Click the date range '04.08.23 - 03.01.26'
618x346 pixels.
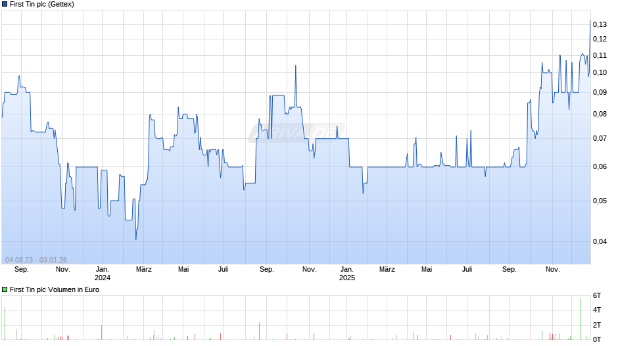(x=36, y=260)
